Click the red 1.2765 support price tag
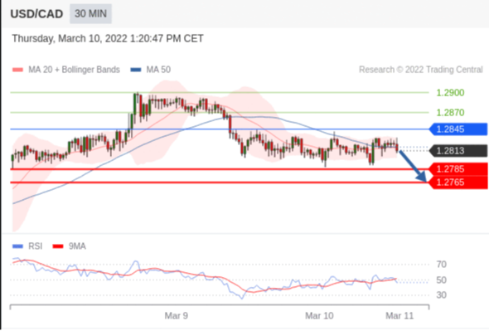This screenshot has height=331, width=489. pyautogui.click(x=458, y=183)
